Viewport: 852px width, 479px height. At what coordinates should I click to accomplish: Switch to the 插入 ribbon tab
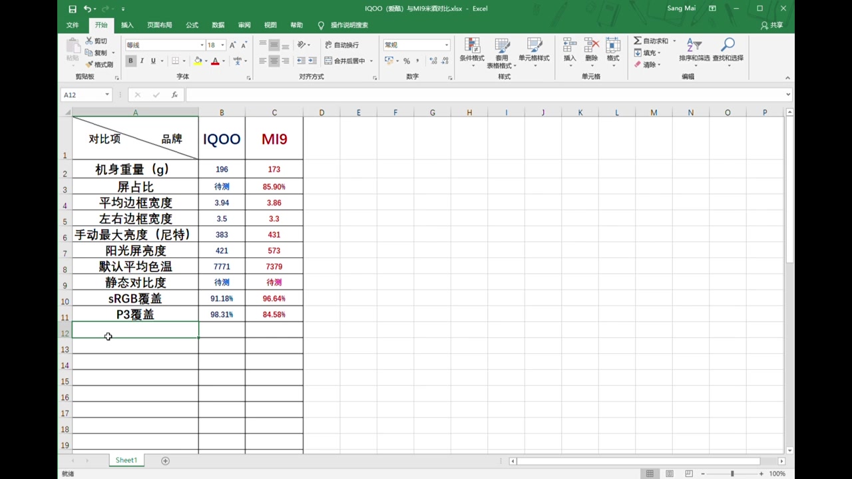pyautogui.click(x=126, y=25)
